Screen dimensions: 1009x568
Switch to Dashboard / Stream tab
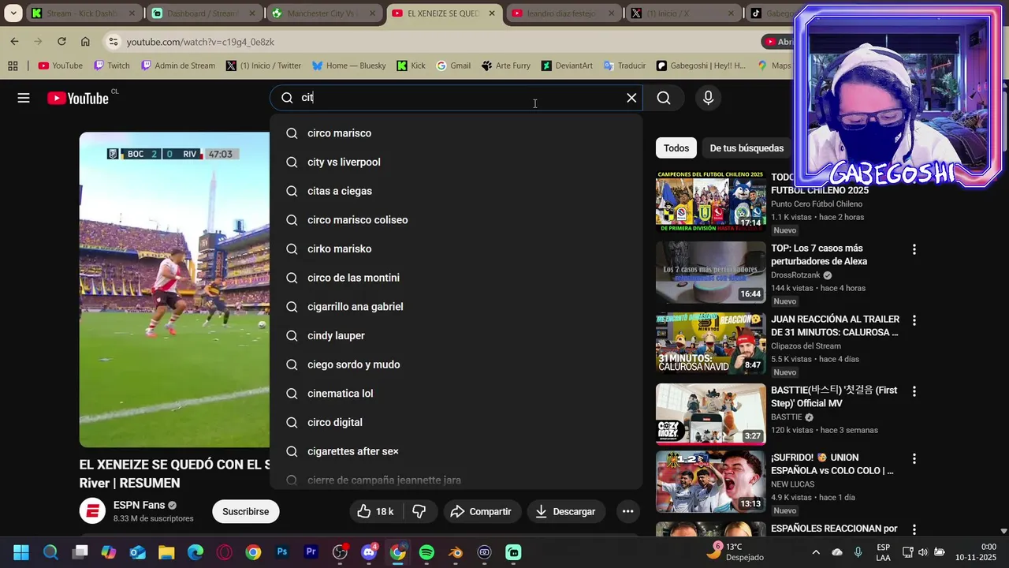point(204,13)
